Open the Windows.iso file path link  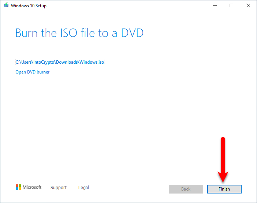(x=60, y=62)
